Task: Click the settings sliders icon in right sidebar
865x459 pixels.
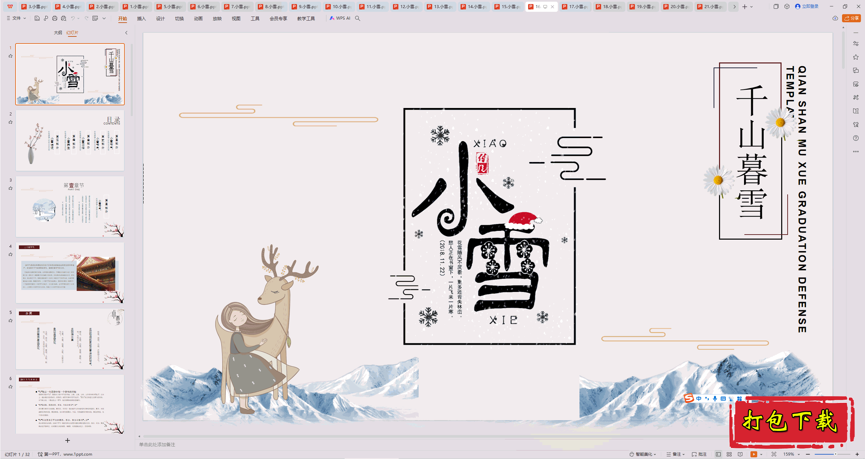Action: (856, 44)
